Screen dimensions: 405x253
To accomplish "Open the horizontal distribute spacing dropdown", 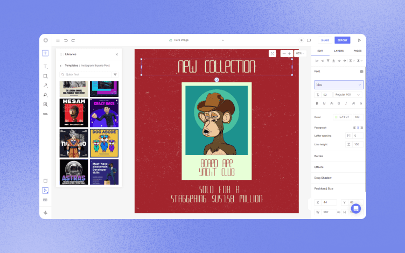I will 352,61.
